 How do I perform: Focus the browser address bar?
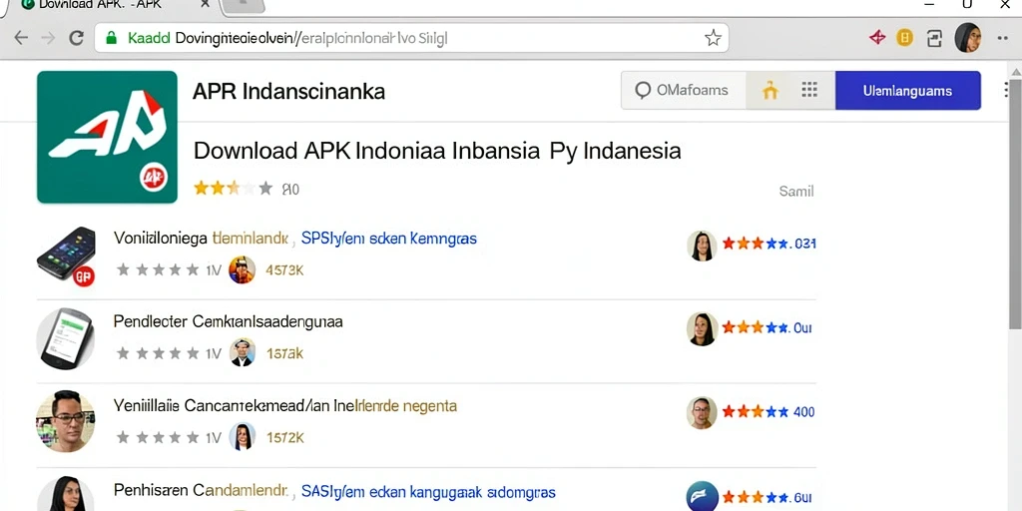(x=412, y=38)
